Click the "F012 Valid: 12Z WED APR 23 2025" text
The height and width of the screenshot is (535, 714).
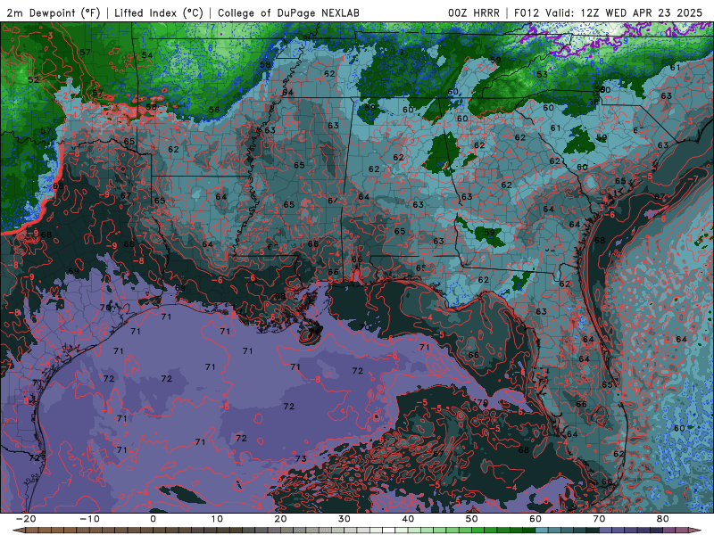tap(608, 13)
